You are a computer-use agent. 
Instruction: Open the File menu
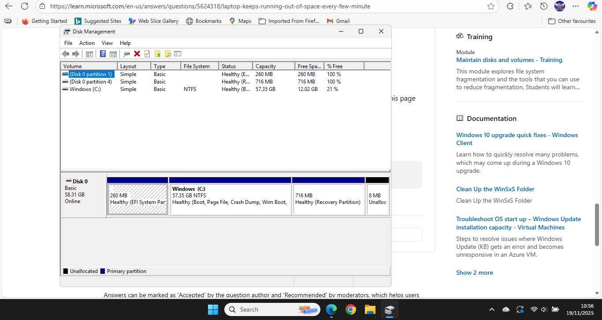pyautogui.click(x=68, y=43)
